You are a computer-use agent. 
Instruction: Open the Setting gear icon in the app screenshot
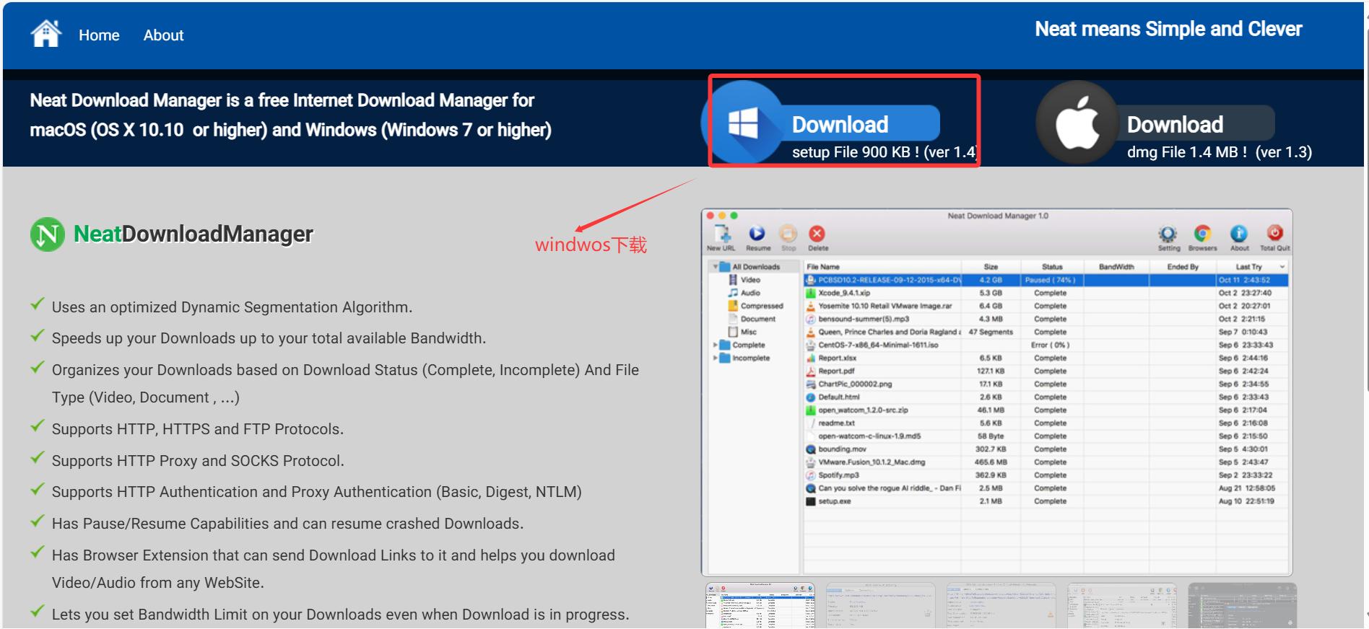point(1168,234)
